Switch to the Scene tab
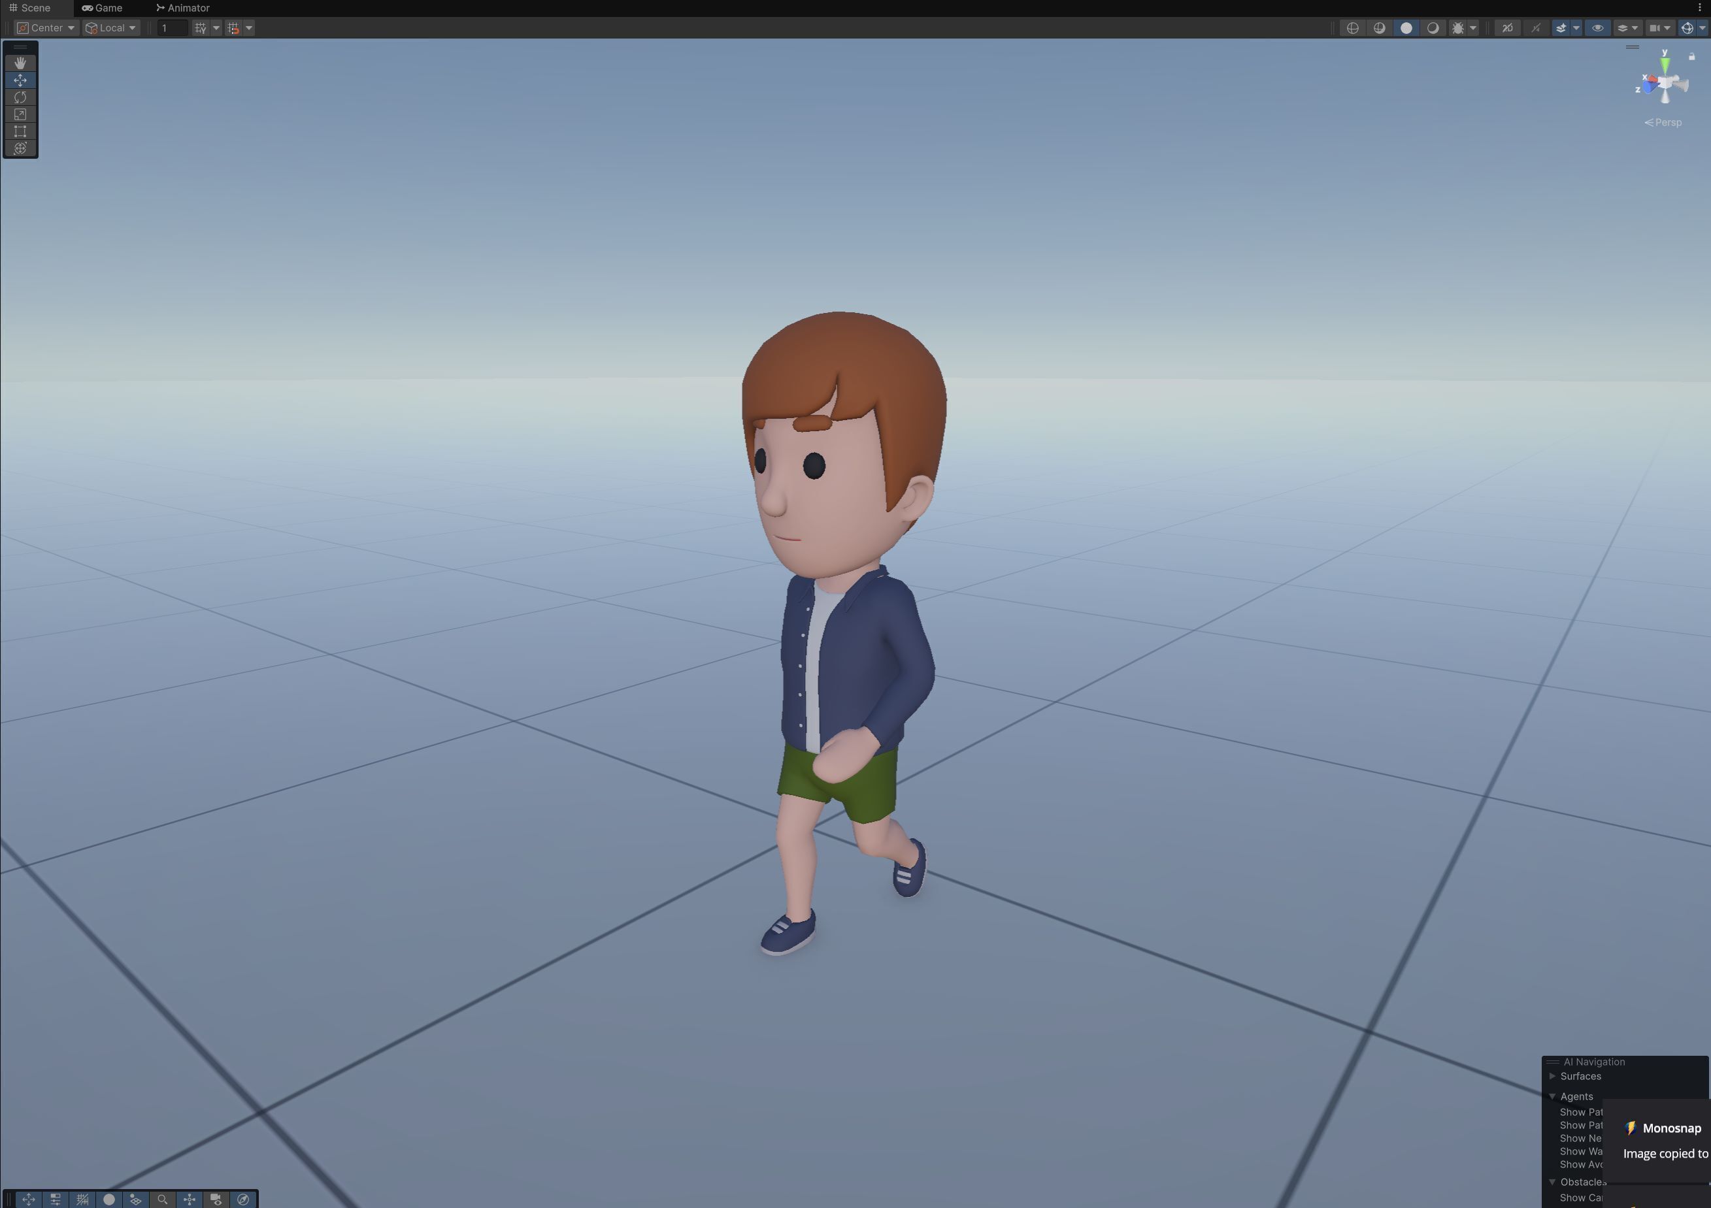This screenshot has width=1711, height=1208. [30, 8]
